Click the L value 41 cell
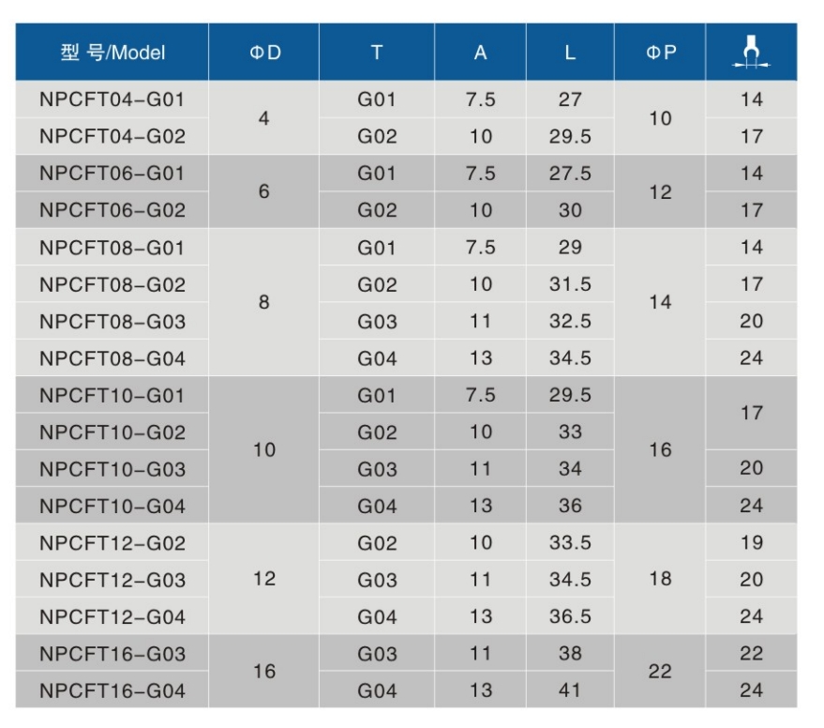This screenshot has height=728, width=824. click(570, 690)
